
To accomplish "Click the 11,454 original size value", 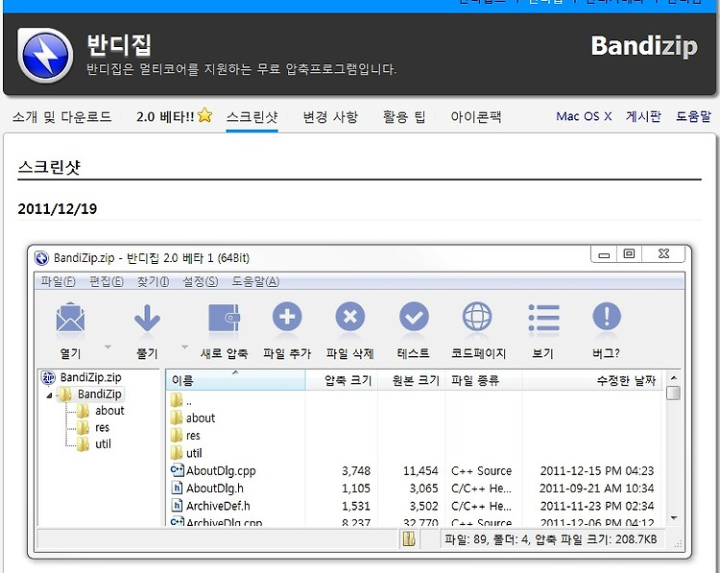I will pos(420,470).
